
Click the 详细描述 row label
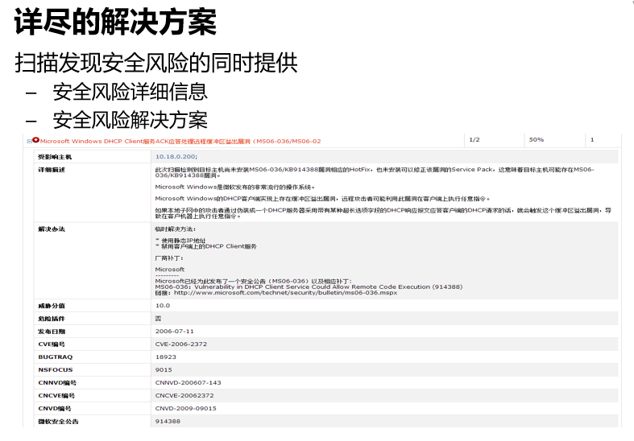(x=52, y=170)
